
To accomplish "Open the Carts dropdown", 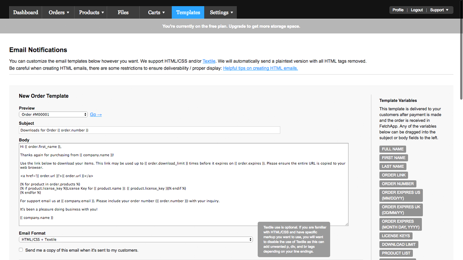I will click(155, 12).
